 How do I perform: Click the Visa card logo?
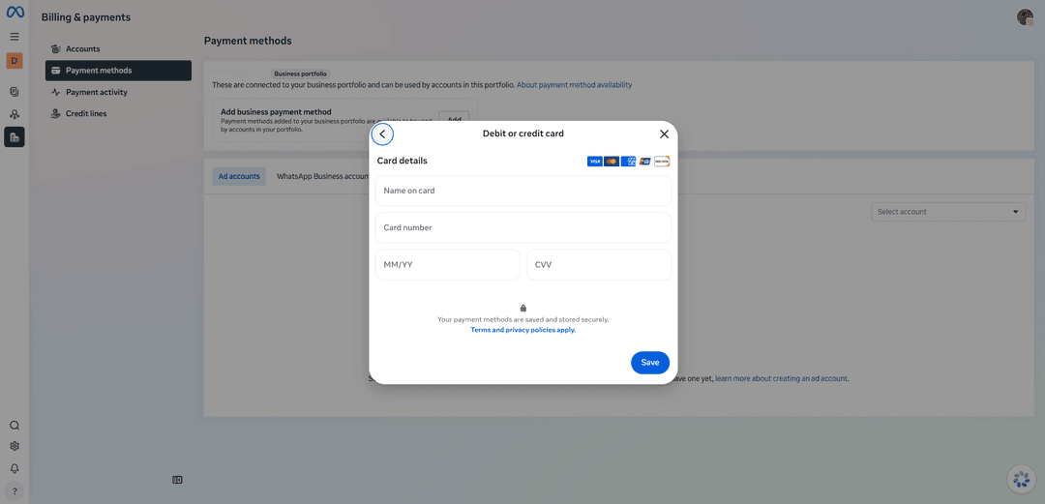[x=594, y=162]
